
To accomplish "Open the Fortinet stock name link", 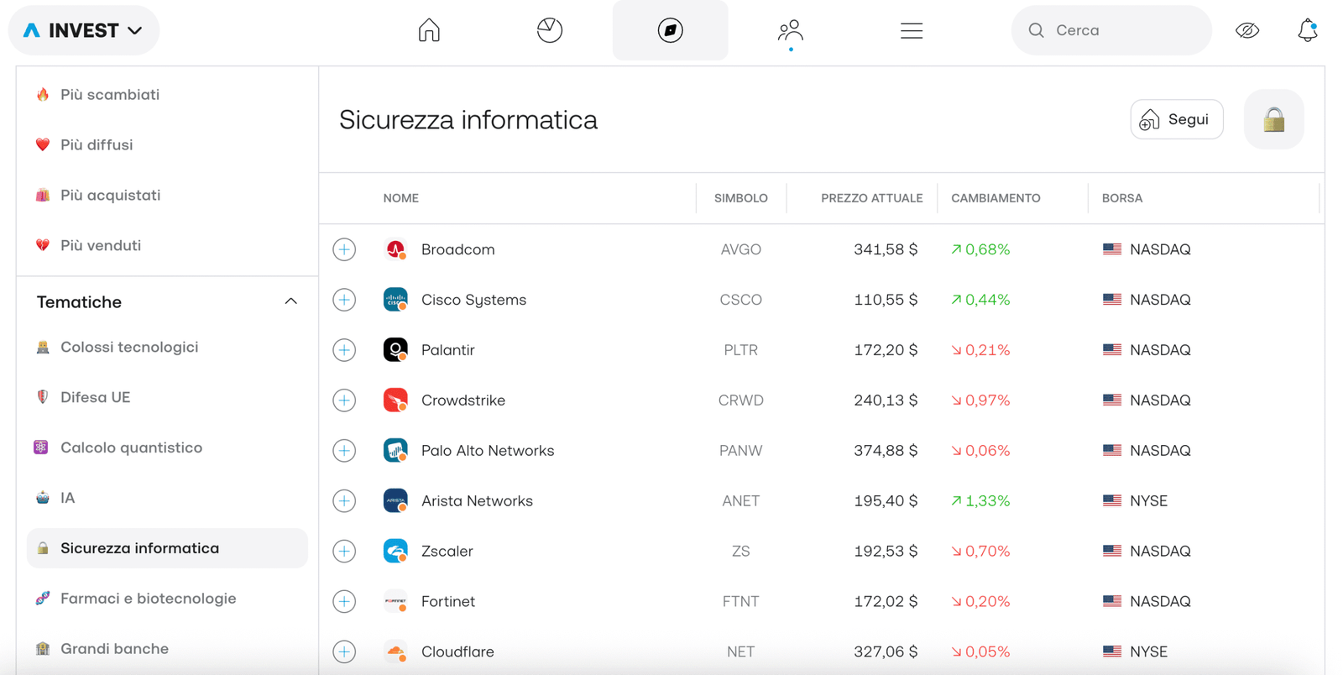I will 448,602.
